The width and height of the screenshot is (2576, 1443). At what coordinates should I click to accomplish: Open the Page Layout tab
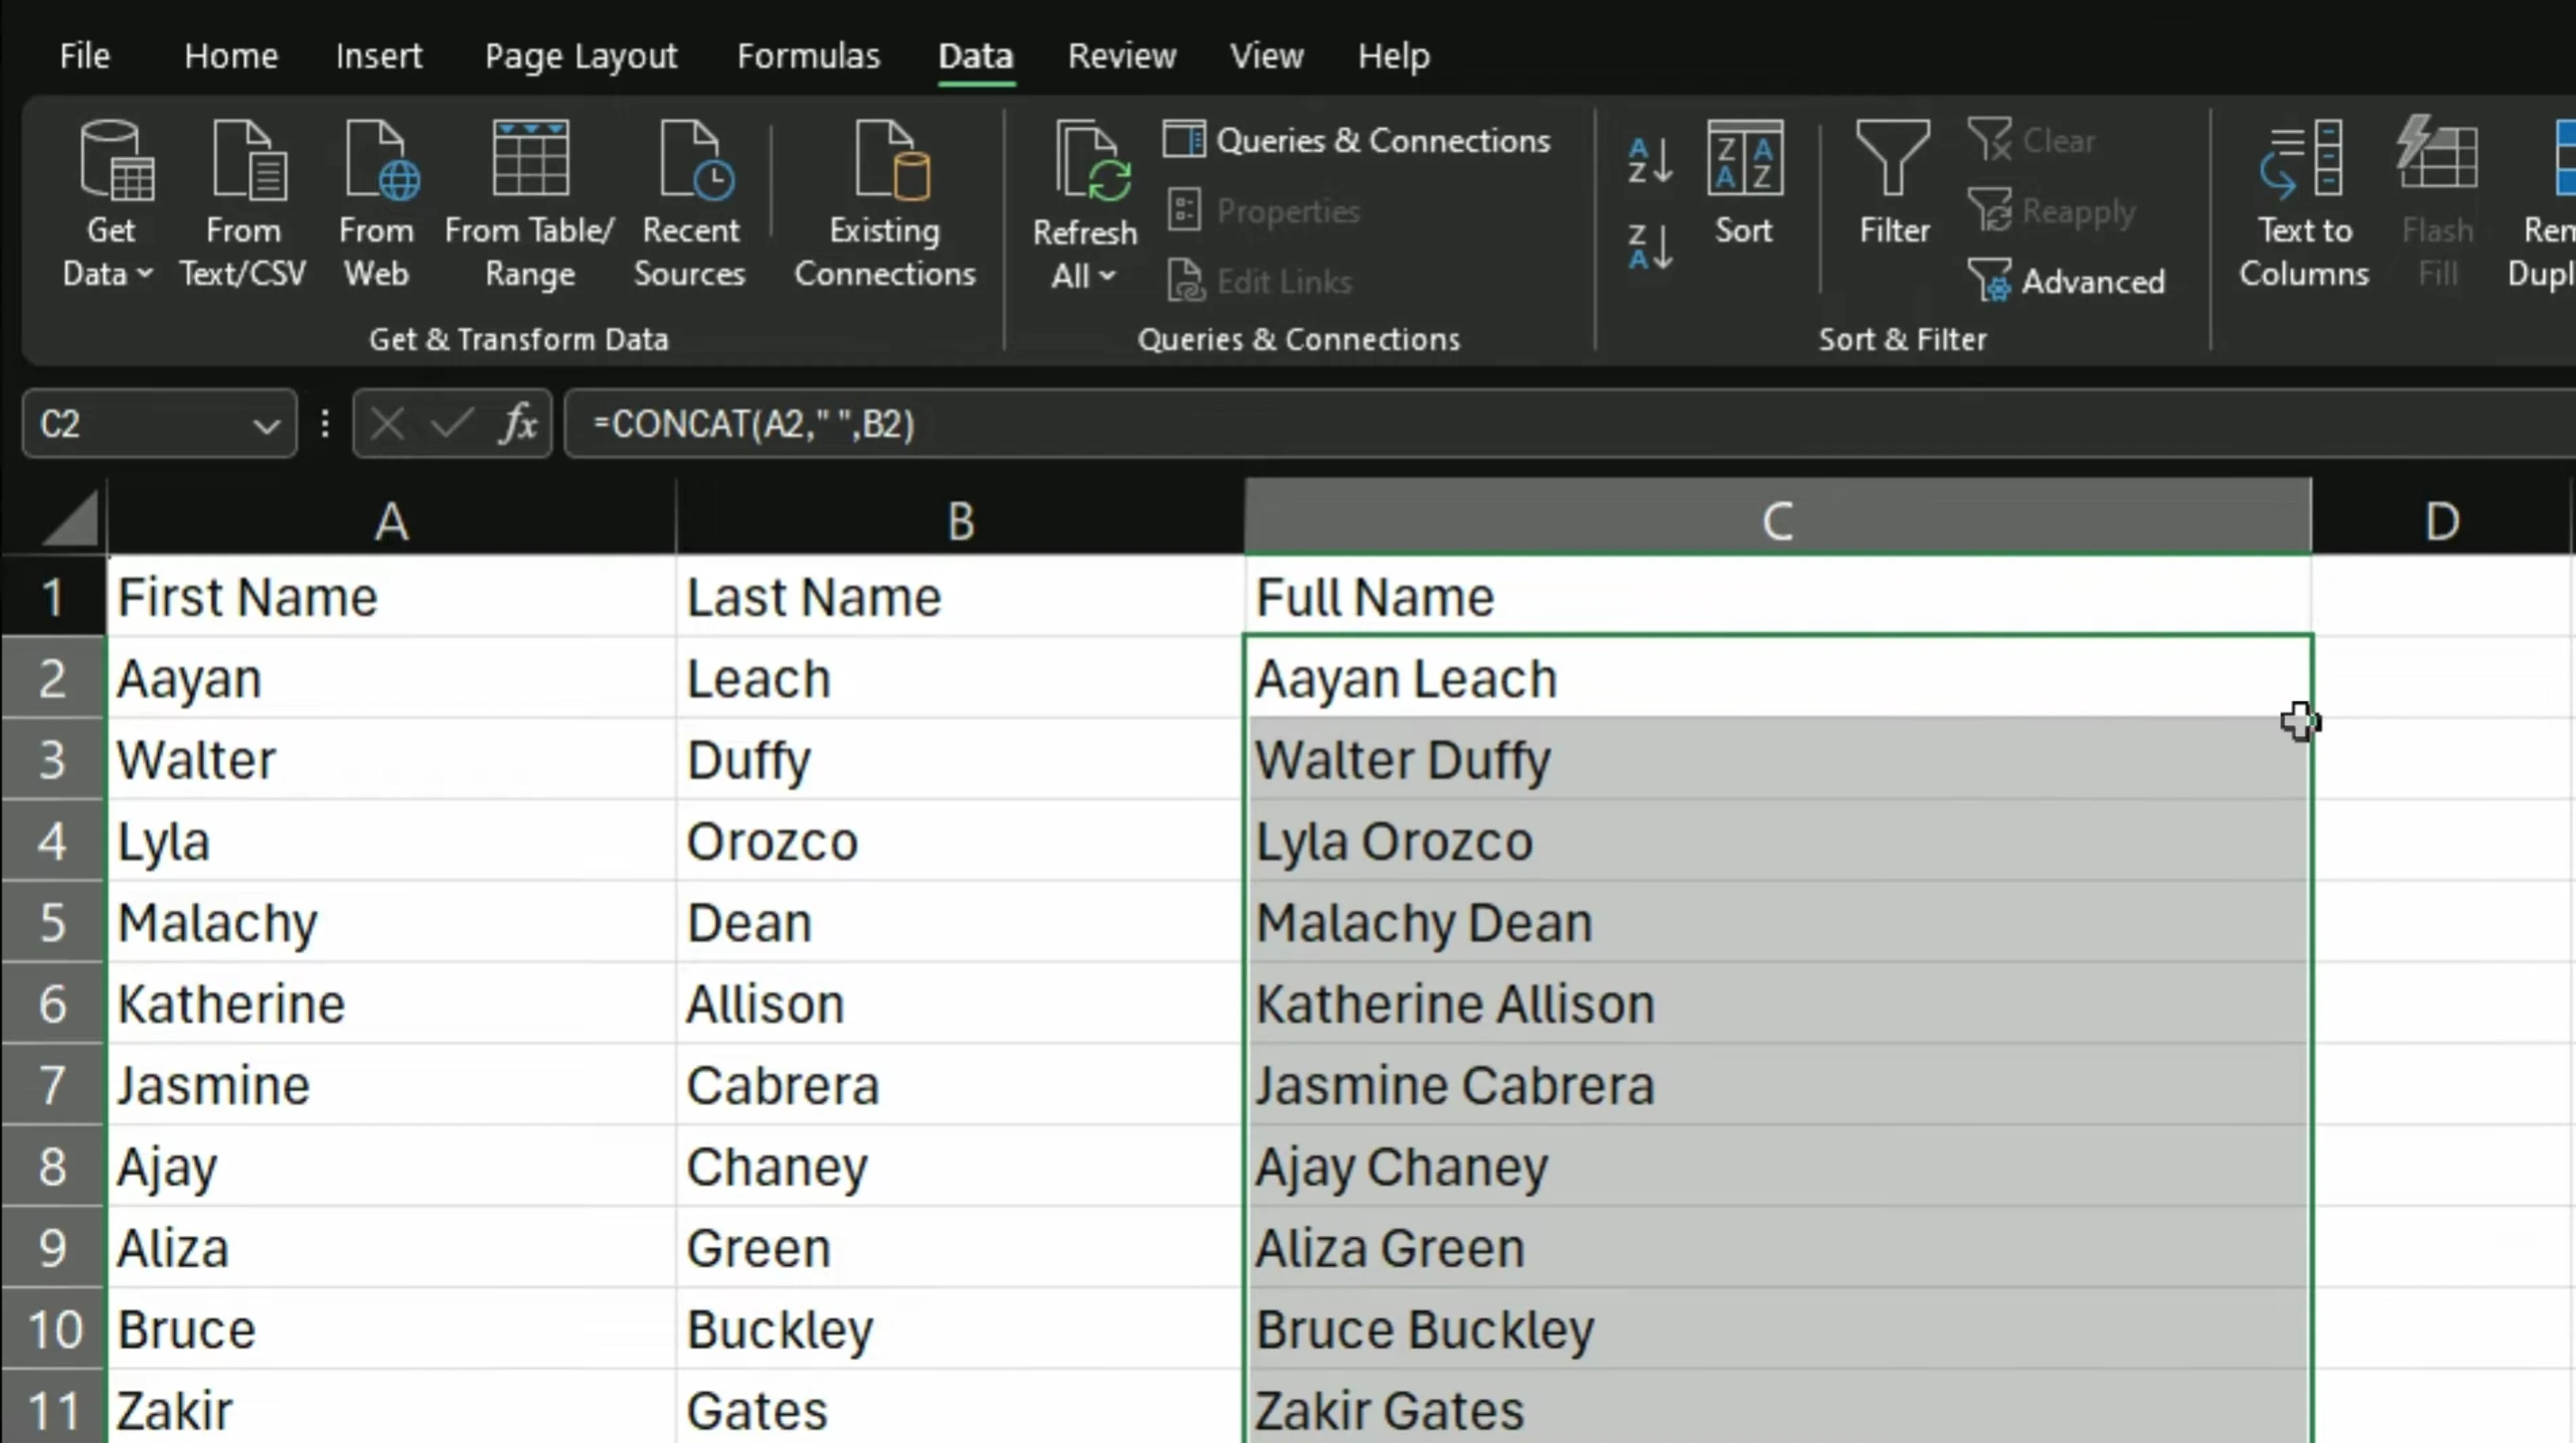pyautogui.click(x=581, y=56)
